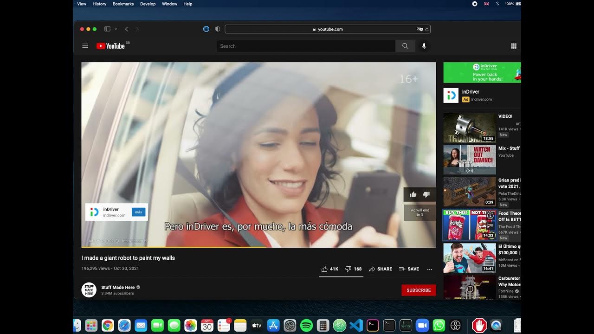Viewport: 594px width, 334px height.
Task: Click the translate icon in address bar
Action: tap(420, 29)
